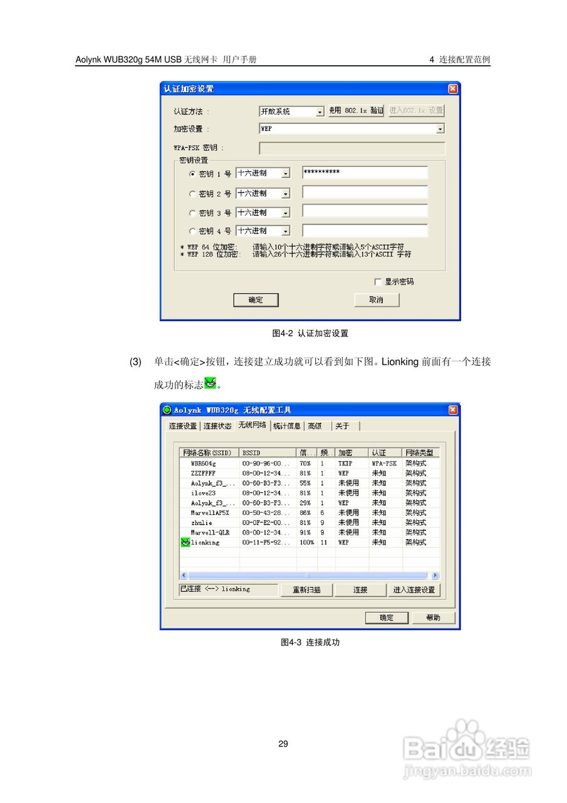Select the MarvellAP5X network row
The image size is (567, 803).
pyautogui.click(x=310, y=513)
